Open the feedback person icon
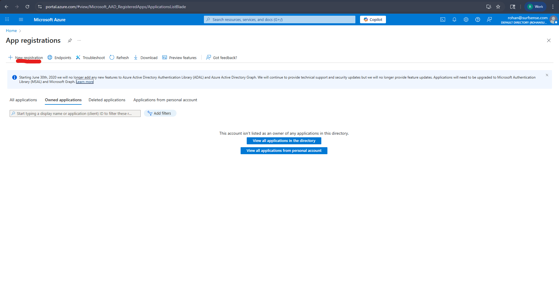 (x=489, y=19)
